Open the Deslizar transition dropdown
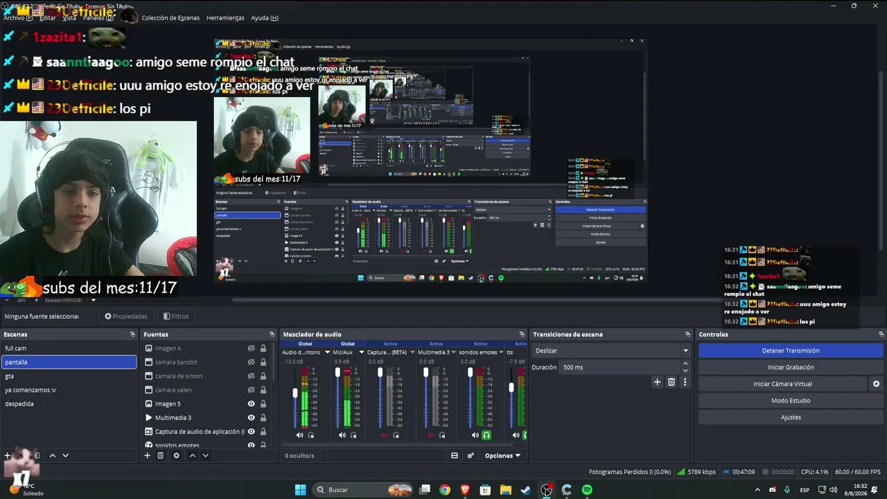This screenshot has height=499, width=887. (x=611, y=351)
